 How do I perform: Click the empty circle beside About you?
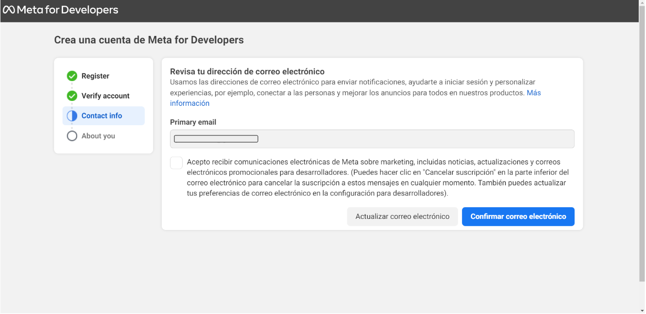(72, 136)
